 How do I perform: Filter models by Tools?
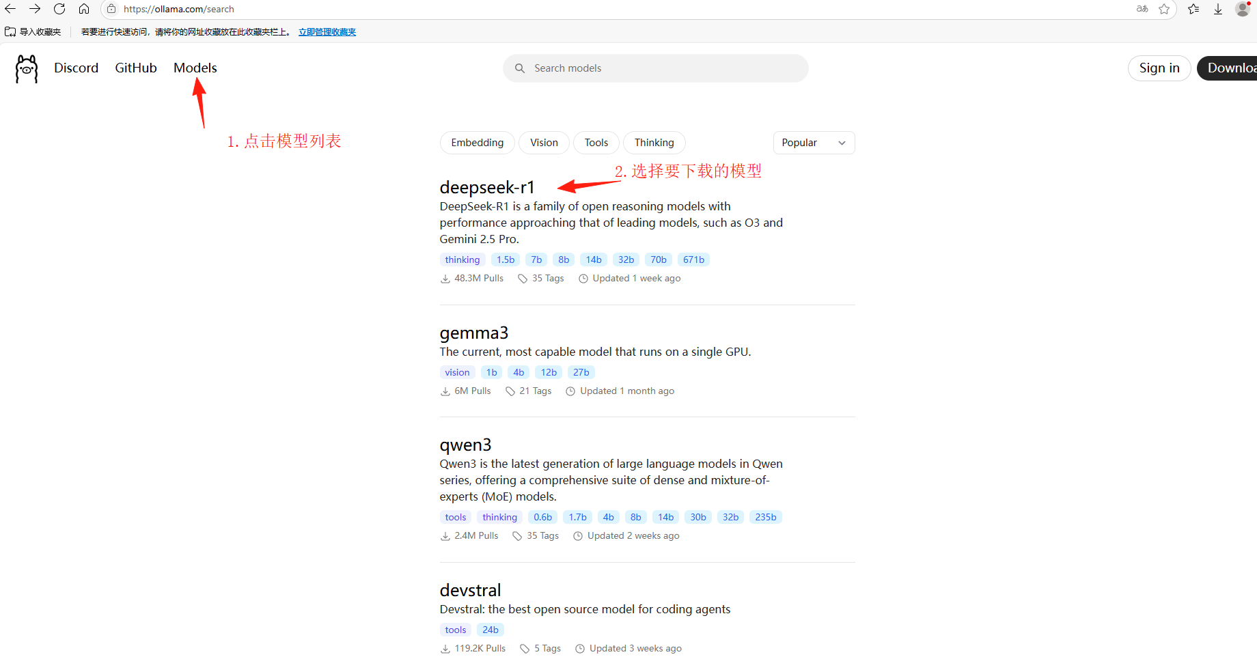click(x=596, y=143)
